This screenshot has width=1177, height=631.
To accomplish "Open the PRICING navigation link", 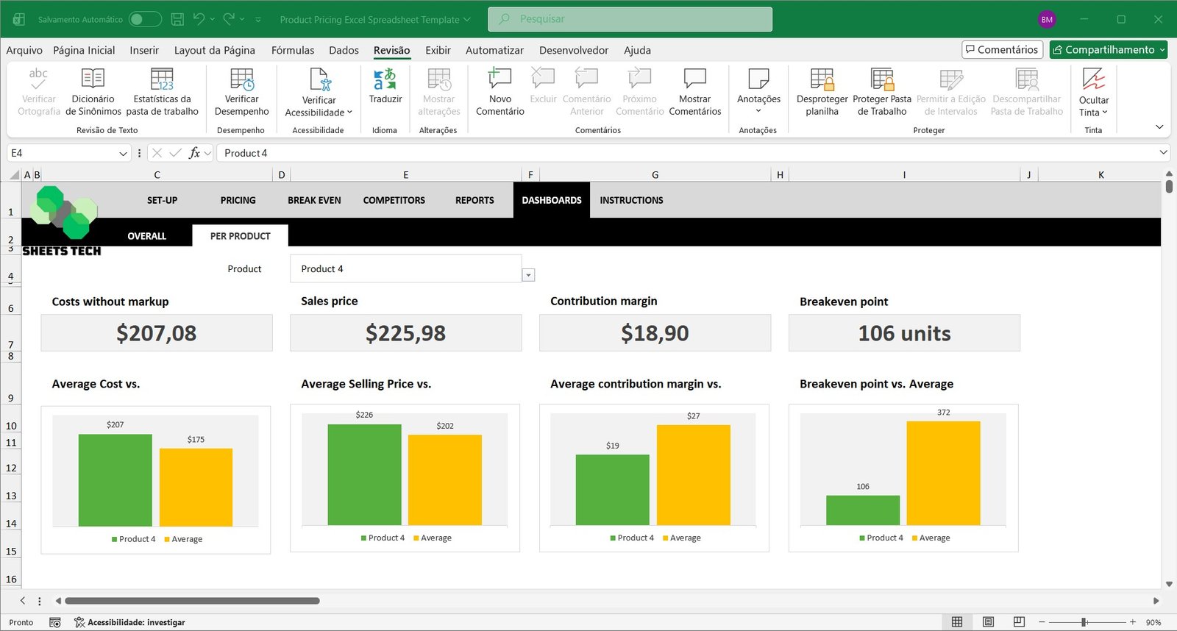I will pos(238,200).
